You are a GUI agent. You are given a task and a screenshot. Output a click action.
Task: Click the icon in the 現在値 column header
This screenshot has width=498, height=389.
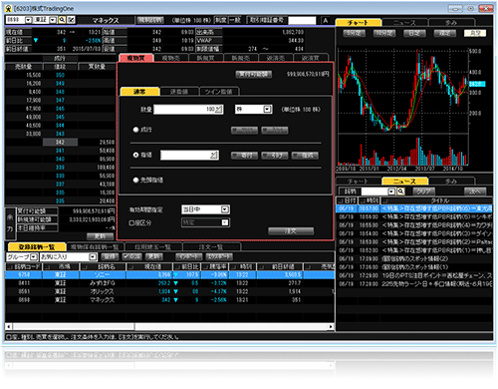(x=130, y=267)
